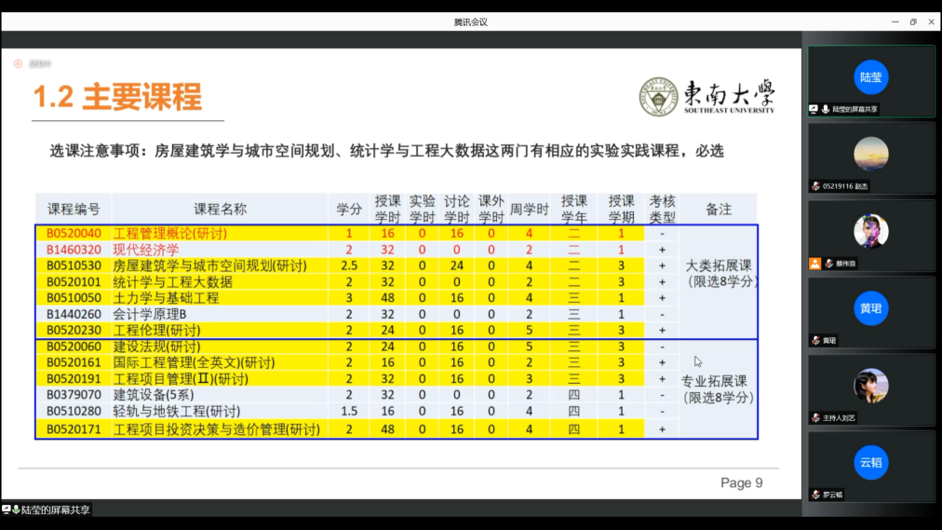The image size is (942, 530).
Task: Click the 课程编号 column header
Action: [74, 210]
